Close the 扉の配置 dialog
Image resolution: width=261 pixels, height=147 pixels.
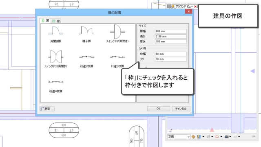188,11
